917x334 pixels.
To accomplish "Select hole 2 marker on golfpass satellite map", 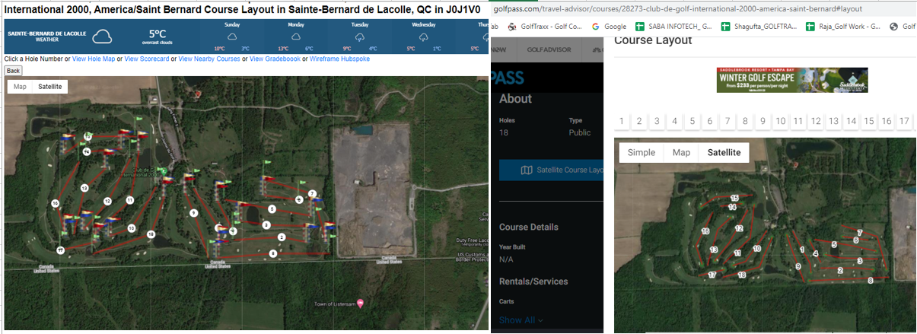I will 840,270.
